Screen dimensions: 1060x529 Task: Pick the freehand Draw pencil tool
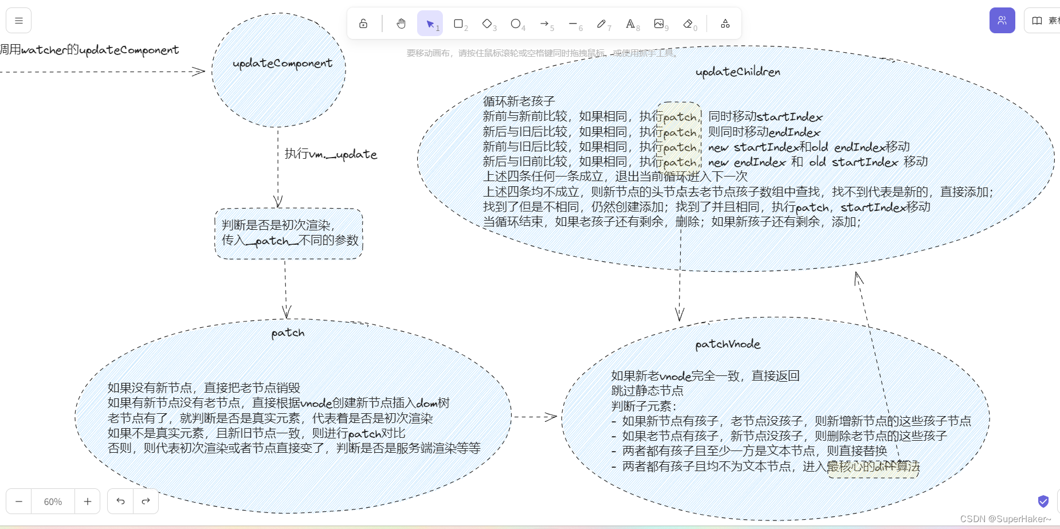click(602, 23)
